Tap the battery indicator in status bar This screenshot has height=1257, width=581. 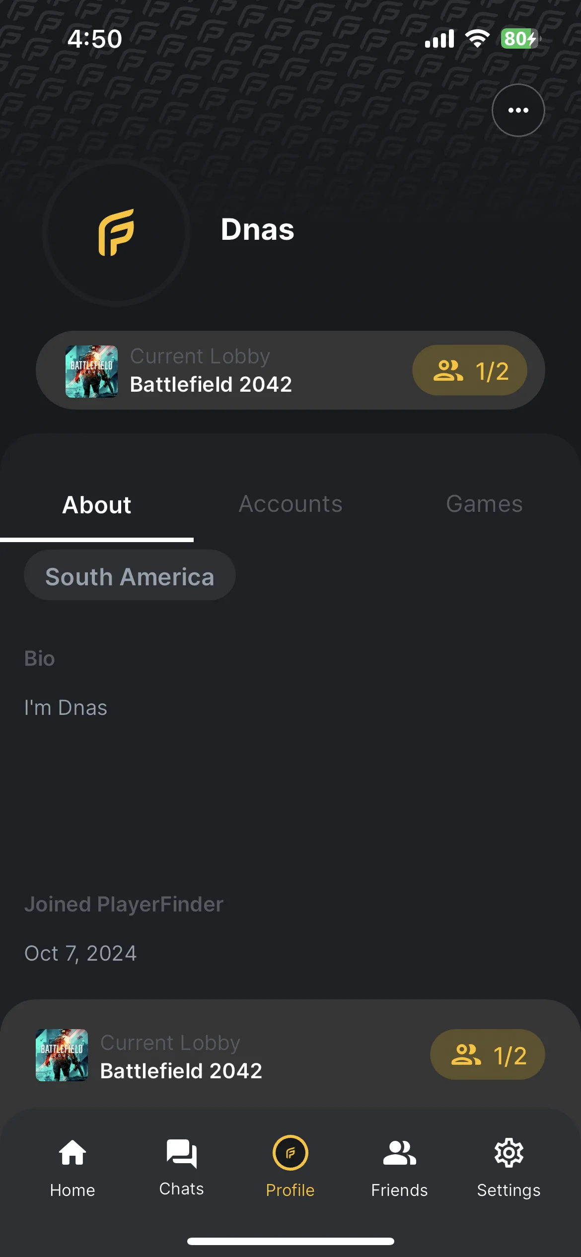520,39
